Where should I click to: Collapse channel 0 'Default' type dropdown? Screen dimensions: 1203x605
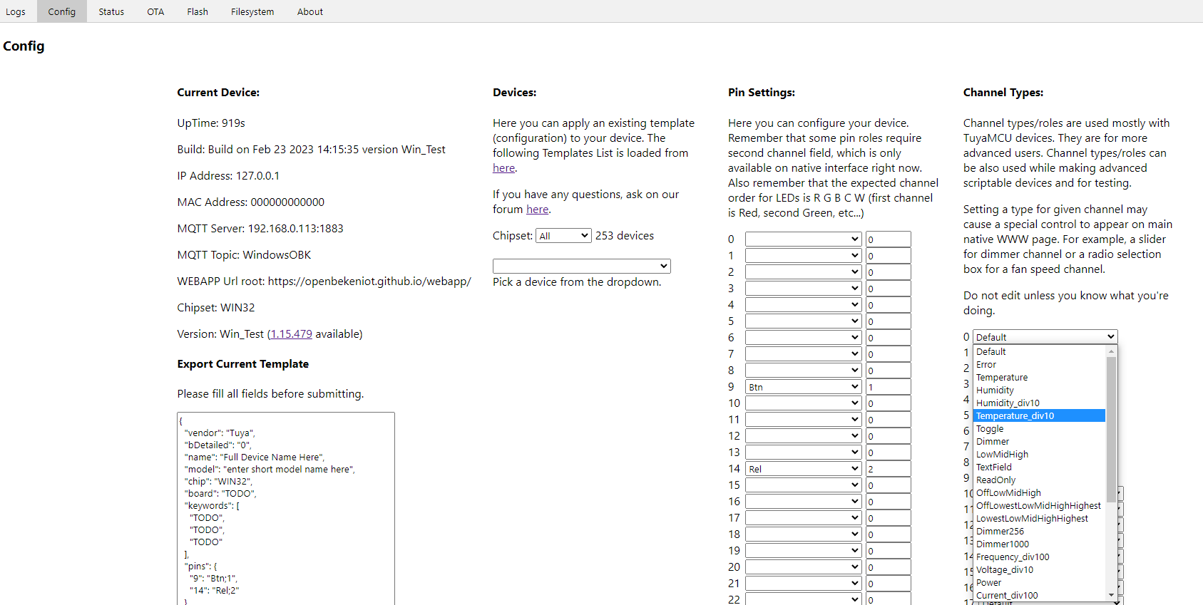(x=1045, y=337)
